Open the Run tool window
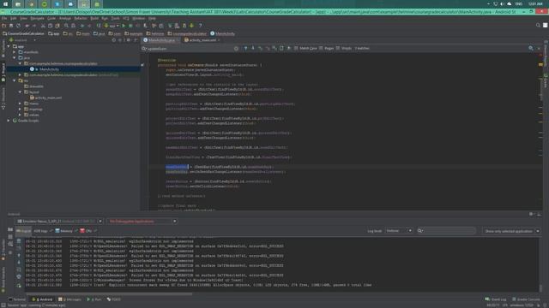 click(x=94, y=299)
